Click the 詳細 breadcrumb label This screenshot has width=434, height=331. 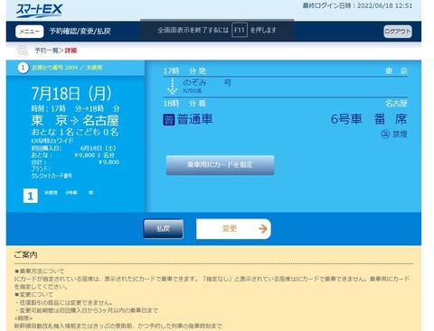(x=71, y=51)
